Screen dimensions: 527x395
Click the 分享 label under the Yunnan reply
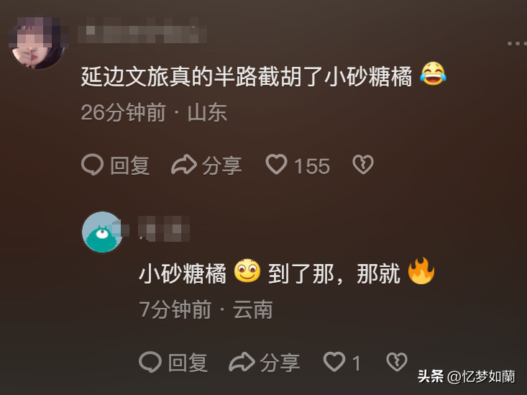coord(280,363)
